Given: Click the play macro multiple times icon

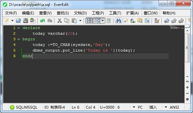Looking at the screenshot, I should coord(181,21).
